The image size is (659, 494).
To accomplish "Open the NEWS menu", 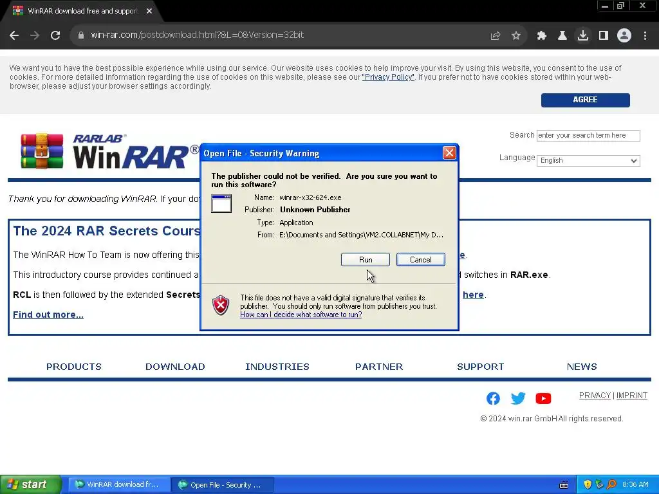I will [x=582, y=367].
